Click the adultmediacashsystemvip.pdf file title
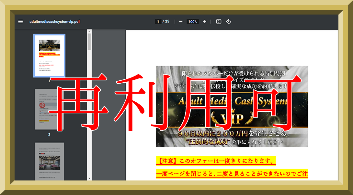 55,22
